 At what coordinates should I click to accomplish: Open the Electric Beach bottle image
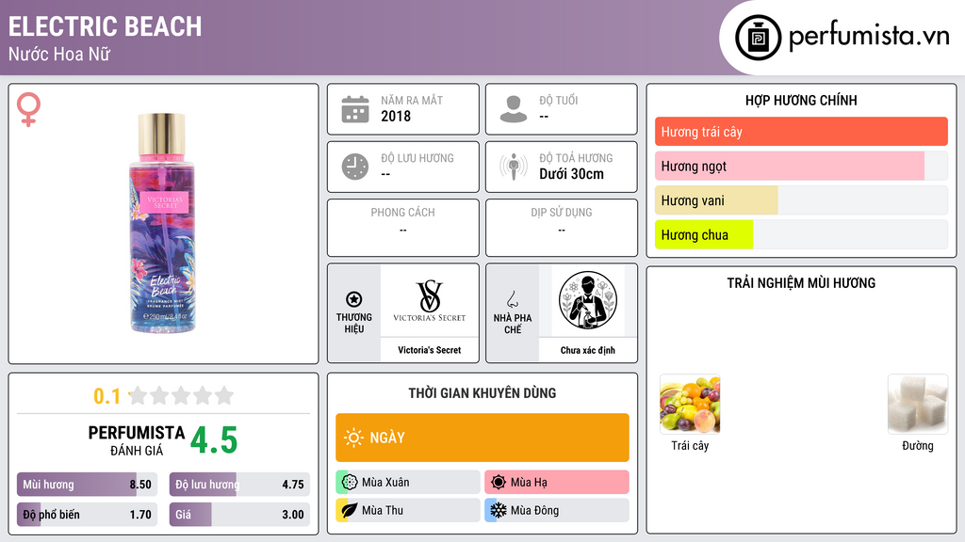pyautogui.click(x=162, y=223)
